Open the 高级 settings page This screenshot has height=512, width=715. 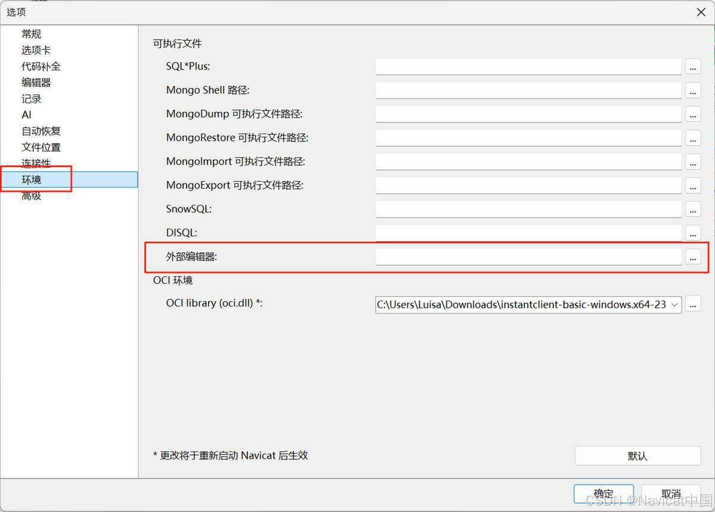pyautogui.click(x=32, y=195)
